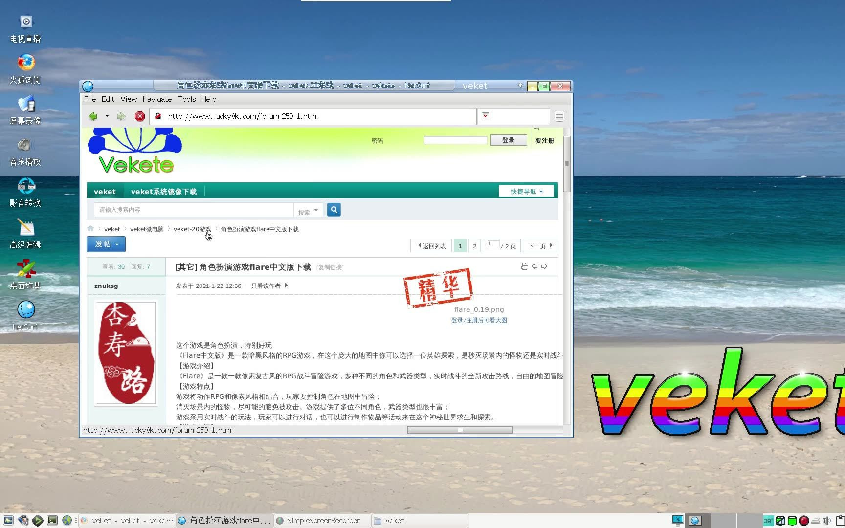Click the breadcrumb home icon
The image size is (845, 528).
[x=90, y=228]
